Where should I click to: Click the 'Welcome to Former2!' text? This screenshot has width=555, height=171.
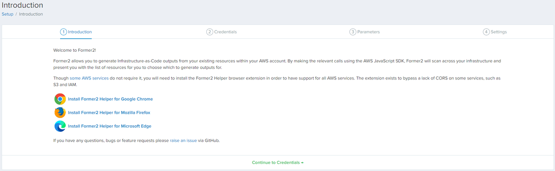75,50
